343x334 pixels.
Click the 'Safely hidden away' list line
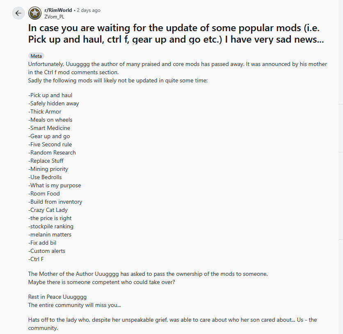coord(54,103)
